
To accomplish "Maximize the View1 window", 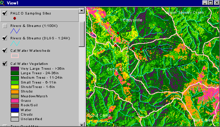I will tap(211, 3).
